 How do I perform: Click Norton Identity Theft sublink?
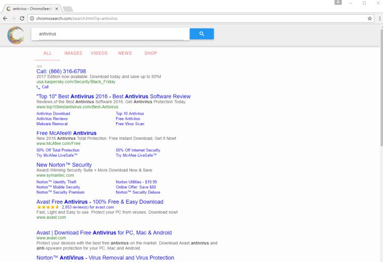click(x=56, y=182)
